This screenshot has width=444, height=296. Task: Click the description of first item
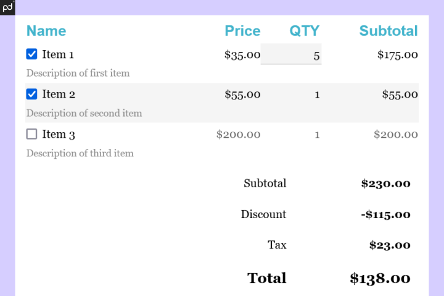click(78, 74)
